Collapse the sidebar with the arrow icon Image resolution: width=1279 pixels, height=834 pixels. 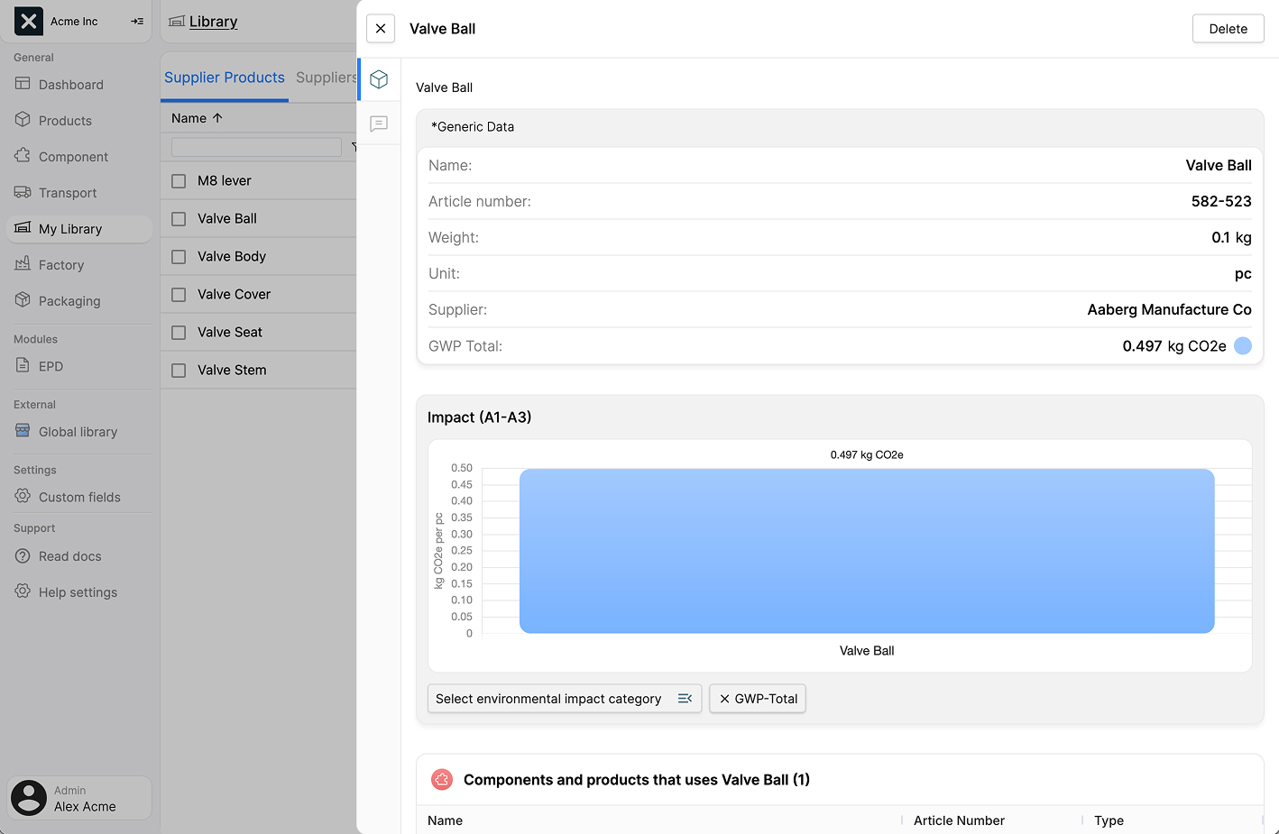pyautogui.click(x=137, y=21)
